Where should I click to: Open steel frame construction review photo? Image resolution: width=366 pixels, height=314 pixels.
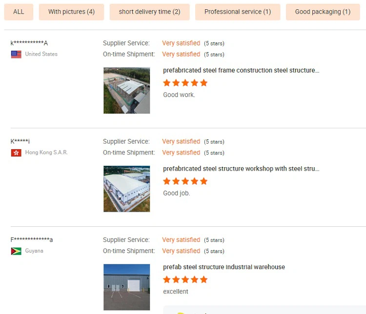pos(127,91)
